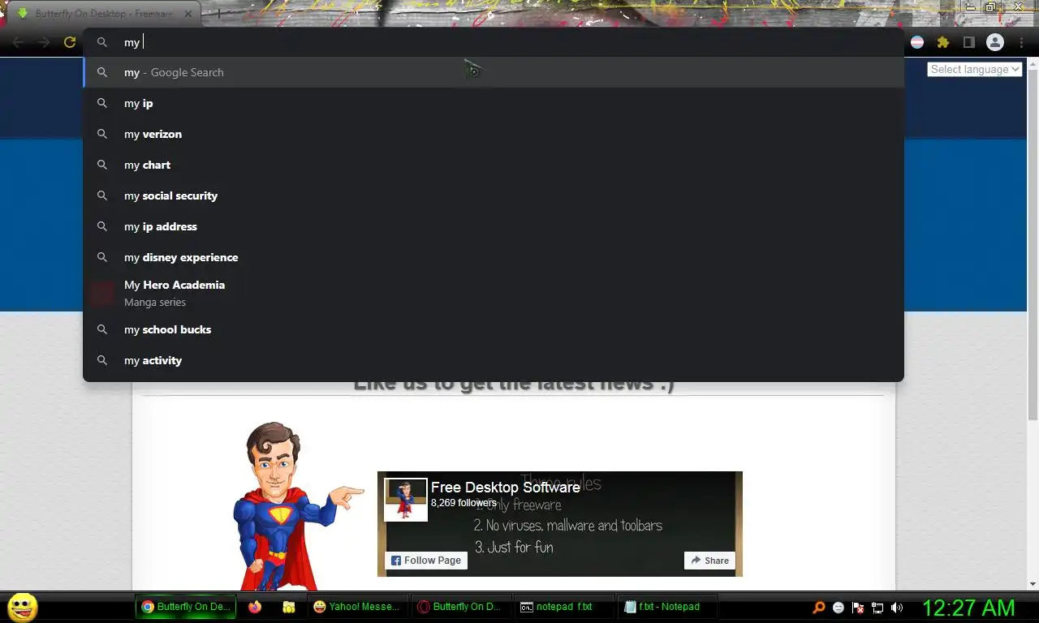This screenshot has height=623, width=1039.
Task: Switch to f.txt - Notepad taskbar item
Action: tap(668, 607)
